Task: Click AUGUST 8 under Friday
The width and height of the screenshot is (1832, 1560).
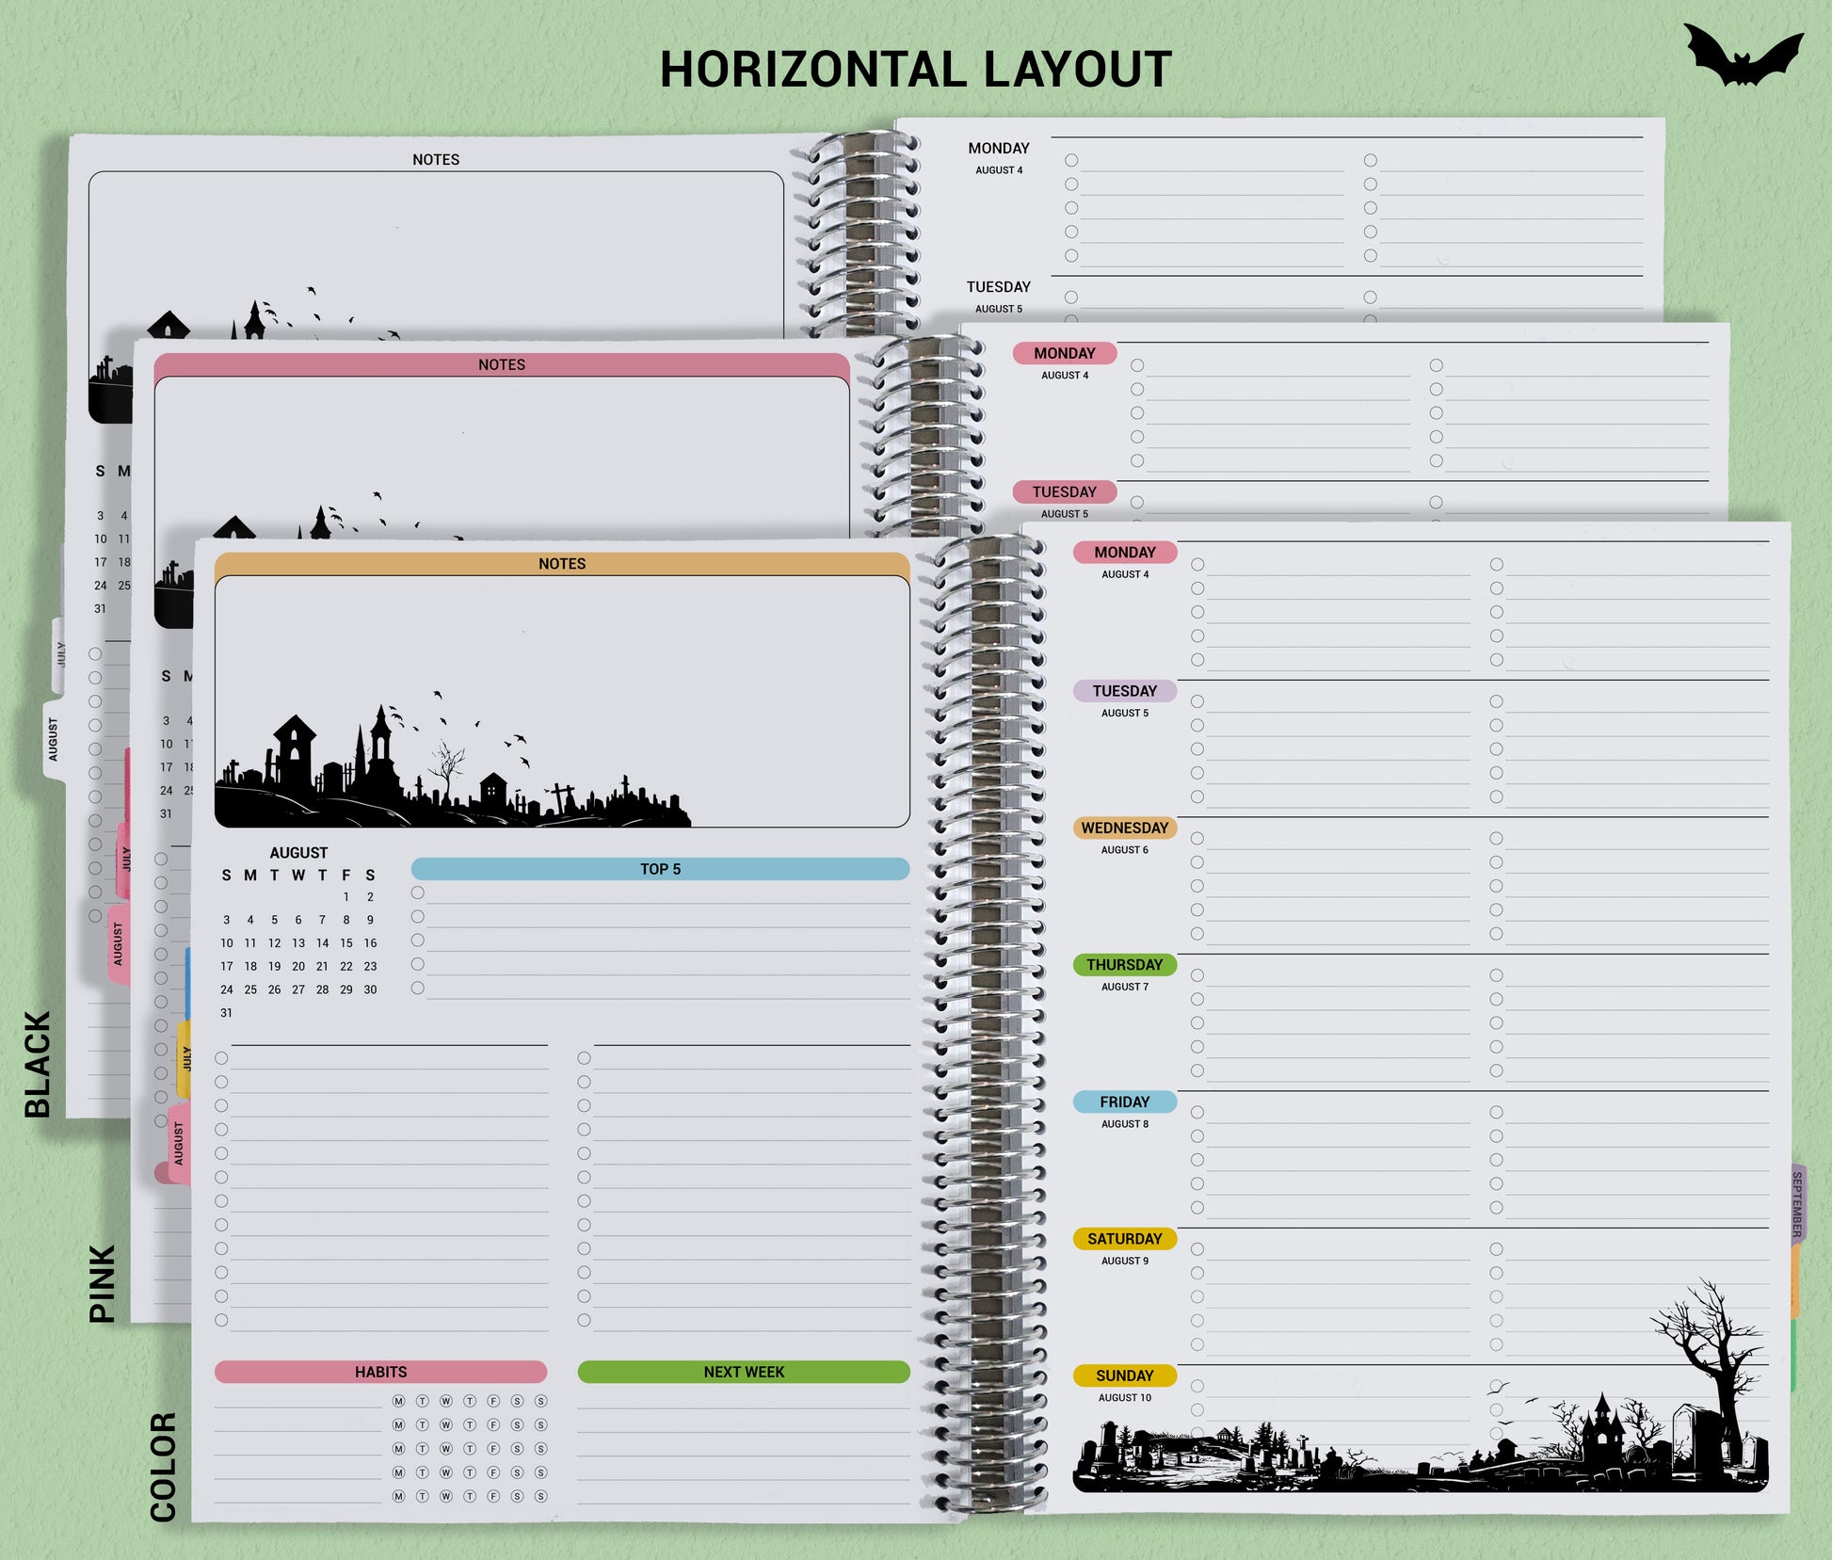Action: tap(1125, 1124)
